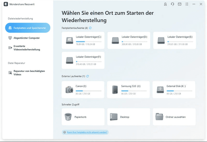Select Lokaler Datenträger(D:) drive

coord(129,40)
